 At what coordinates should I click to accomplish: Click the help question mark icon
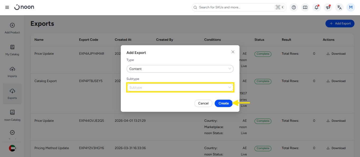coord(294,7)
